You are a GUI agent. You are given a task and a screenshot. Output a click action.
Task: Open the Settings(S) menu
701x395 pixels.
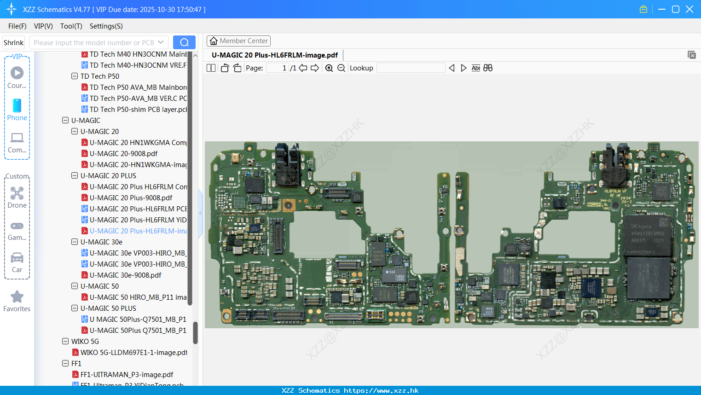[106, 26]
